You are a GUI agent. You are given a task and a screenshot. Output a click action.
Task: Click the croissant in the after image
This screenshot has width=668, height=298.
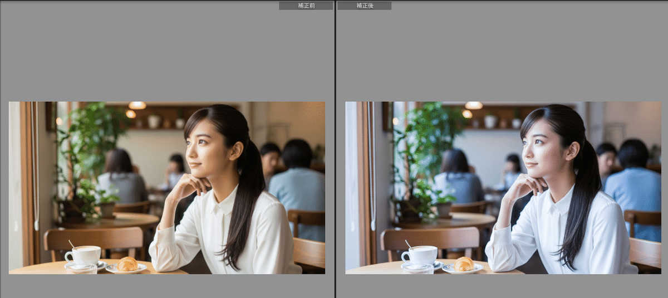click(x=464, y=263)
